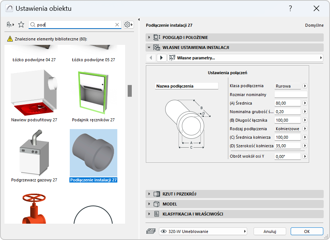Click the dialog help question mark
Screen dimensions: 330x240
click(x=290, y=9)
